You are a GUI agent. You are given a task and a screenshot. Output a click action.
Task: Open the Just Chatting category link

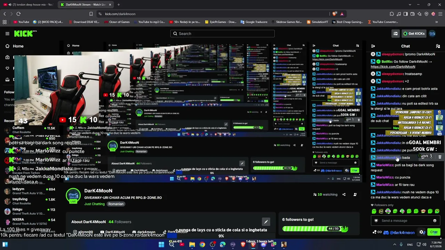tap(94, 204)
